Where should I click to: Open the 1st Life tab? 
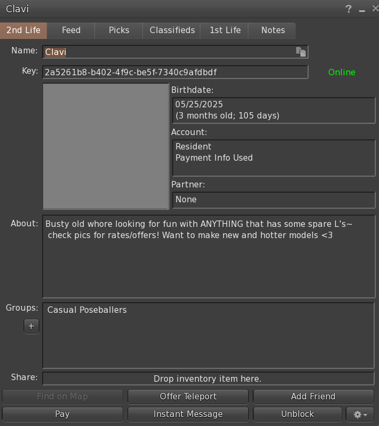coord(225,30)
